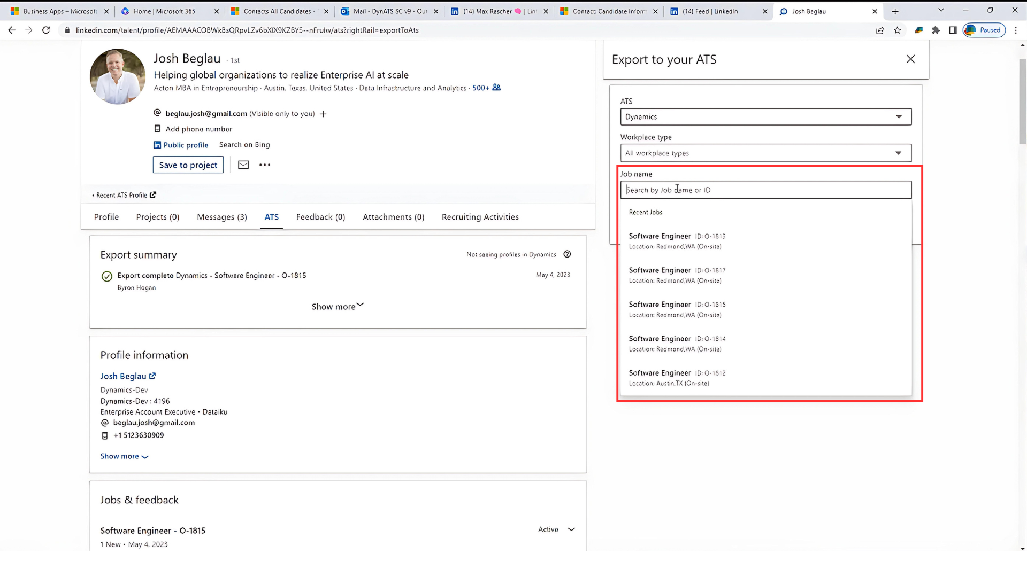Screen dimensions: 1027x577
Task: Click the Job name search field
Action: [x=765, y=190]
